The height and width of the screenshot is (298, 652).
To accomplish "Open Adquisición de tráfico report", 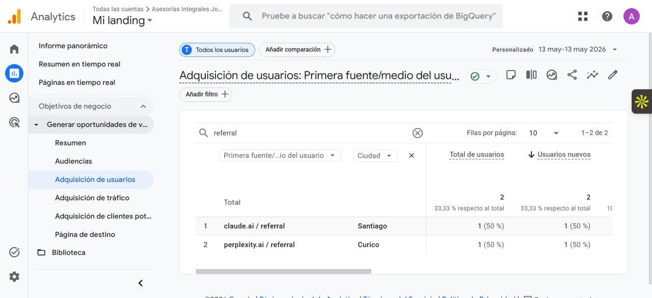I will 92,198.
